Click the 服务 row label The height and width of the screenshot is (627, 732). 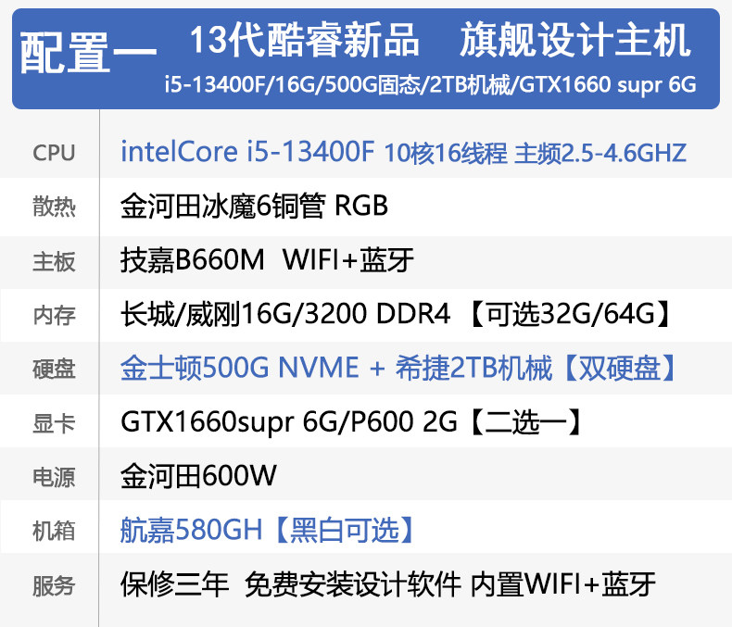54,585
